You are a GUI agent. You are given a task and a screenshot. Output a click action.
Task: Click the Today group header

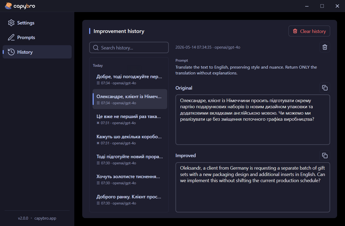point(98,65)
